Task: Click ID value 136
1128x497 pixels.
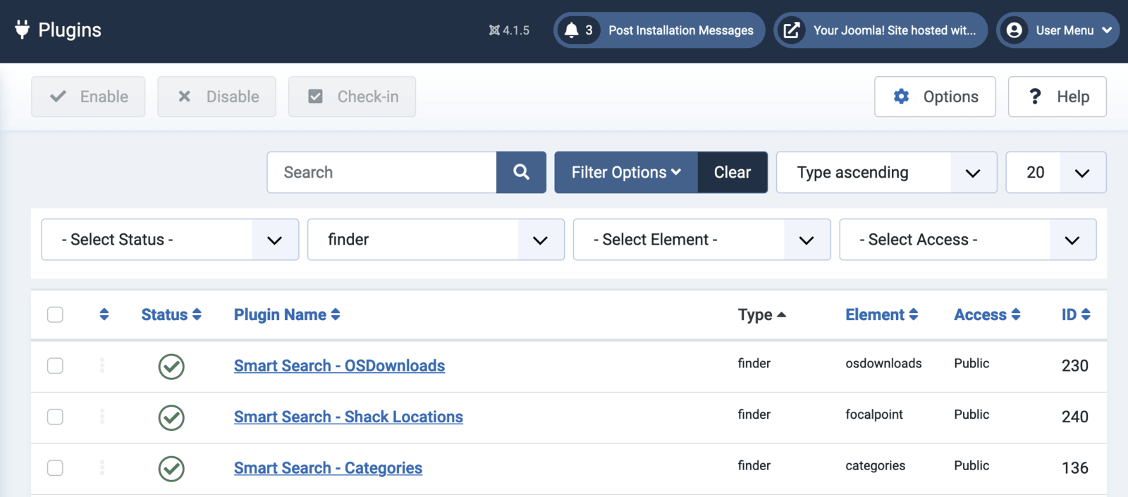Action: (x=1075, y=467)
